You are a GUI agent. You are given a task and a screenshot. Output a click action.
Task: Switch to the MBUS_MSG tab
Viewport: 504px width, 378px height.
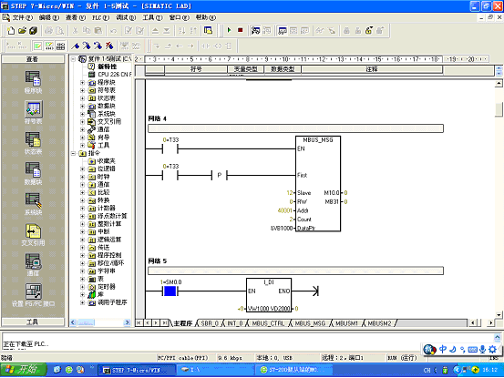pos(310,323)
